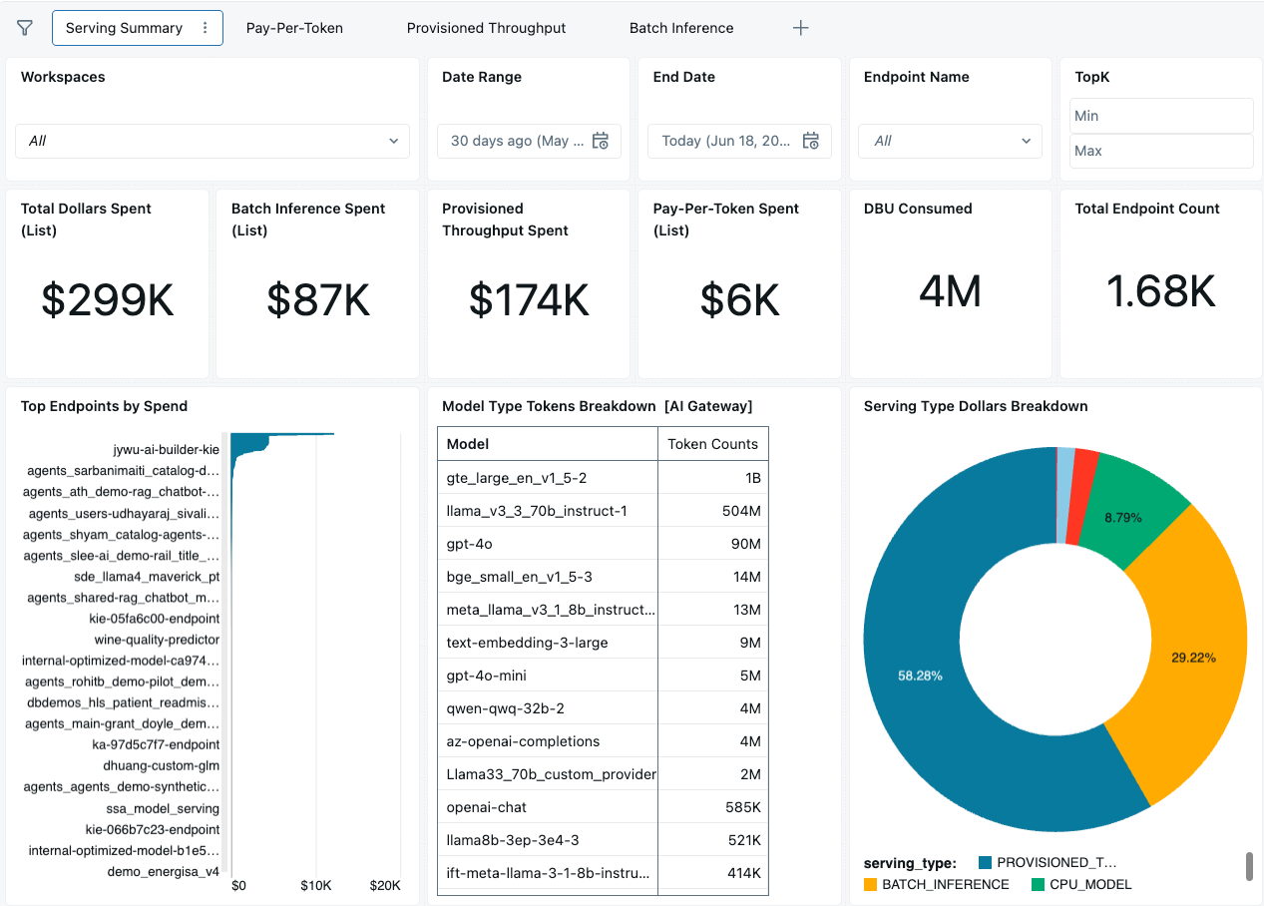Switch to the Pay-Per-Token tab
Image resolution: width=1264 pixels, height=906 pixels.
[x=294, y=28]
